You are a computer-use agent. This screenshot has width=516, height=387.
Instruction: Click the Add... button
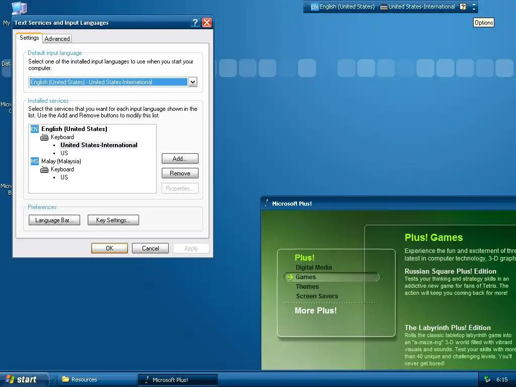pos(180,159)
